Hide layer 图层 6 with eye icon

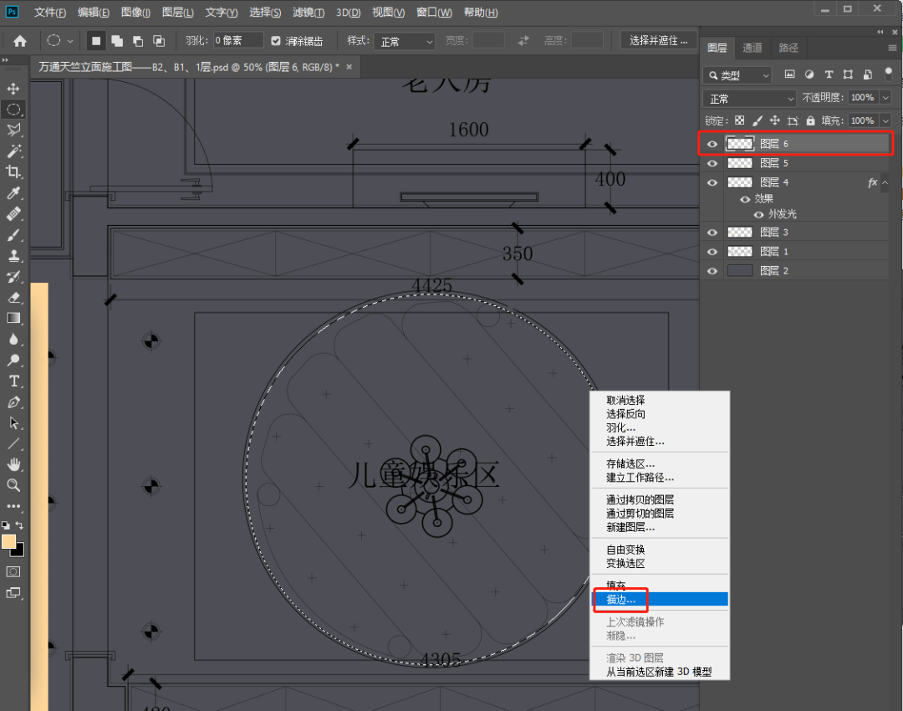[x=712, y=144]
